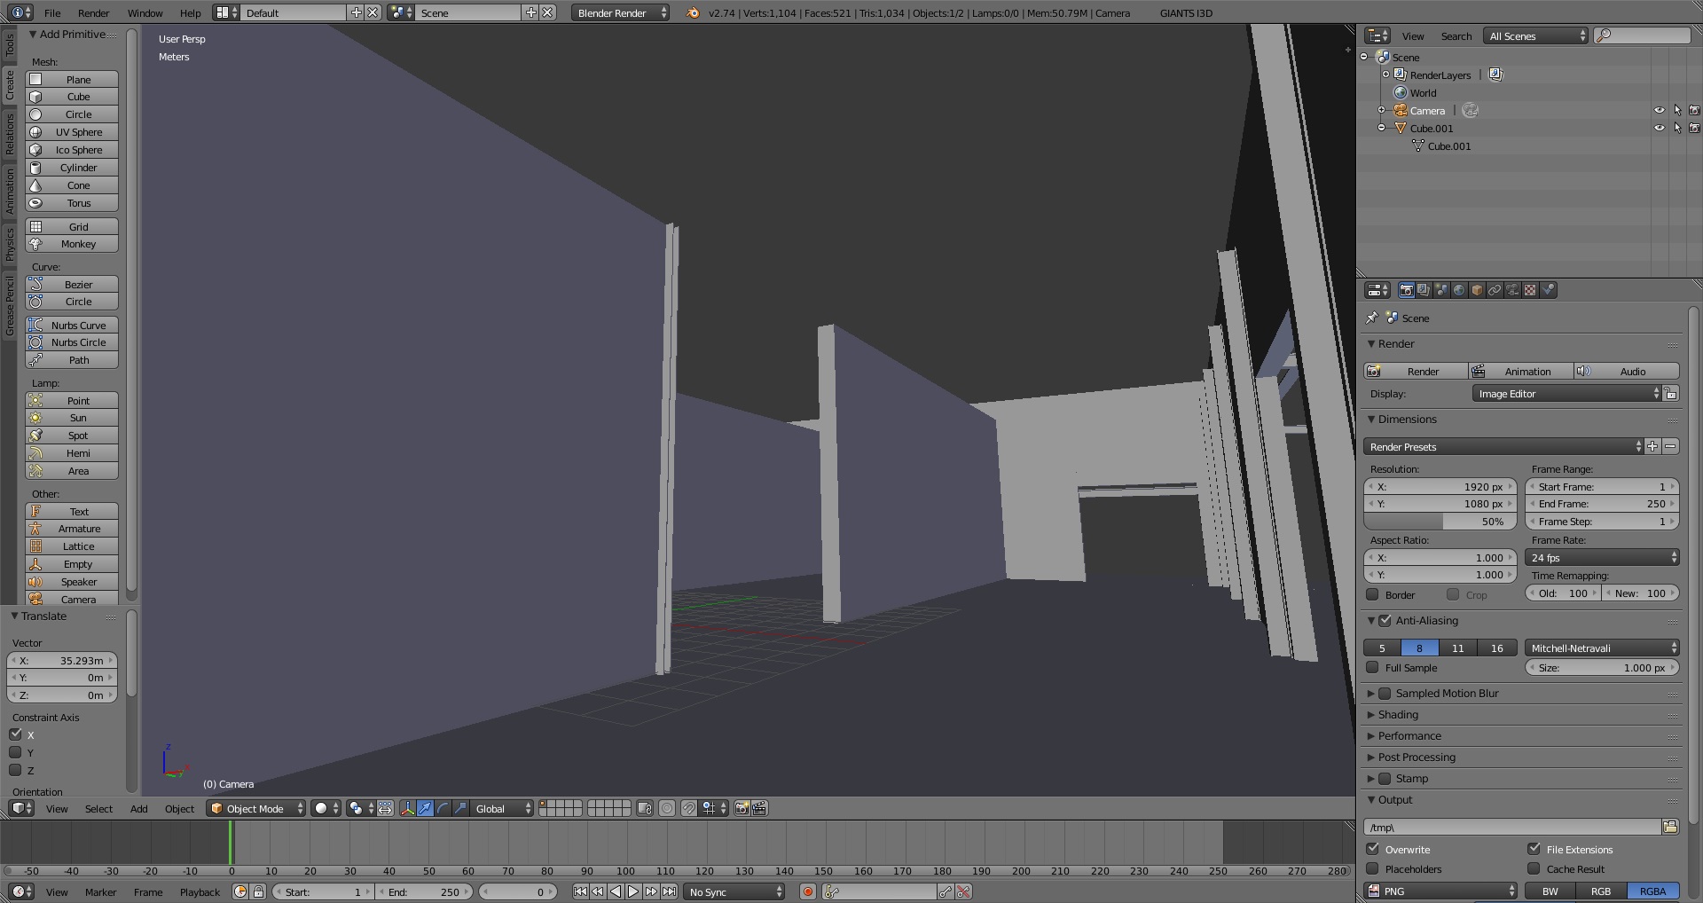Click the OpenGL render active viewport icon
This screenshot has height=903, width=1703.
coord(742,808)
